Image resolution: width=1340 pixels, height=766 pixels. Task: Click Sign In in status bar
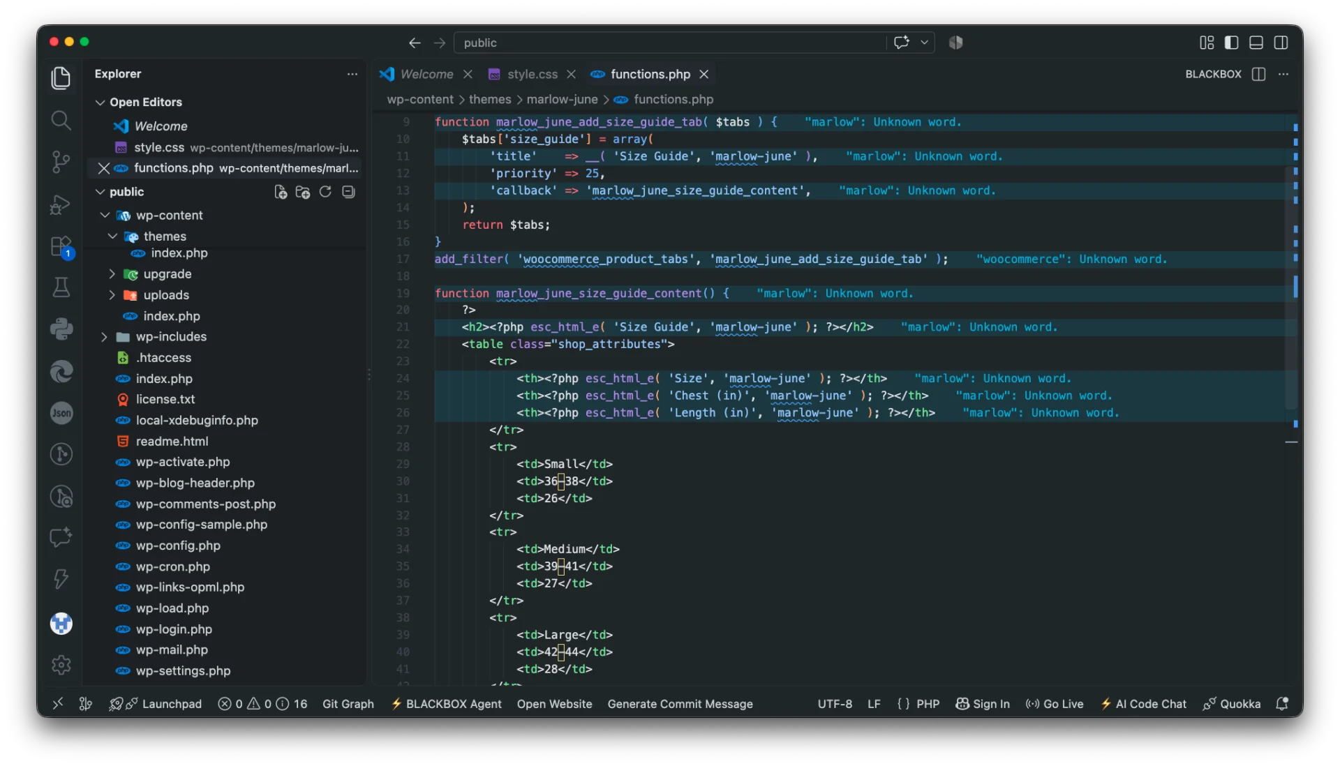[983, 704]
